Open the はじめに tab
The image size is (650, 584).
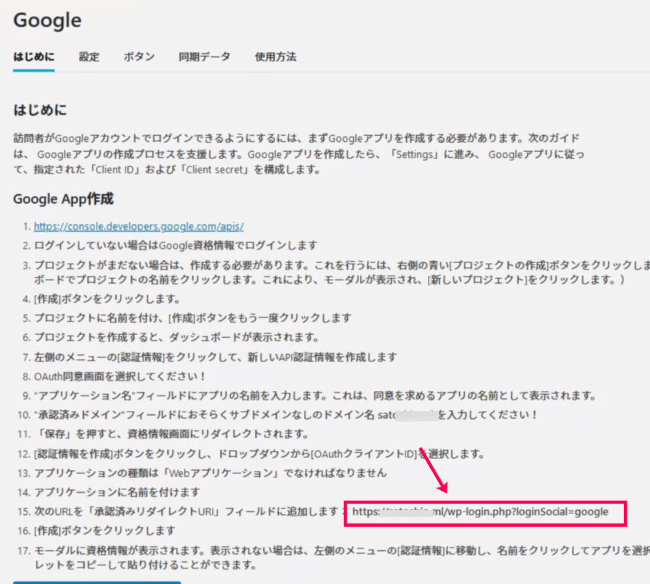tap(33, 57)
